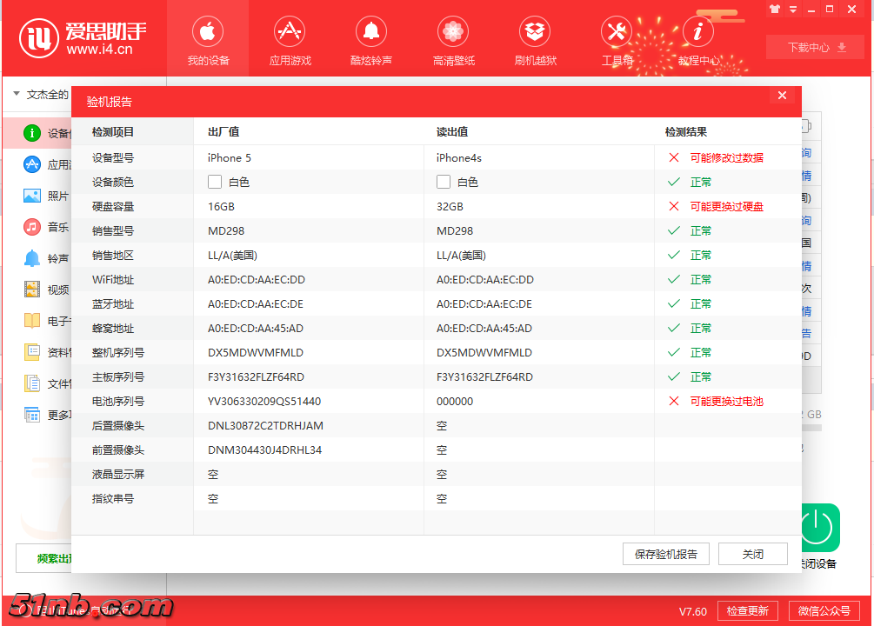
Task: Click the 频繁出 green link at bottom left
Action: point(54,558)
